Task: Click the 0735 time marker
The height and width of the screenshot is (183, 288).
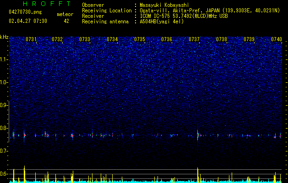Action: [x=140, y=39]
